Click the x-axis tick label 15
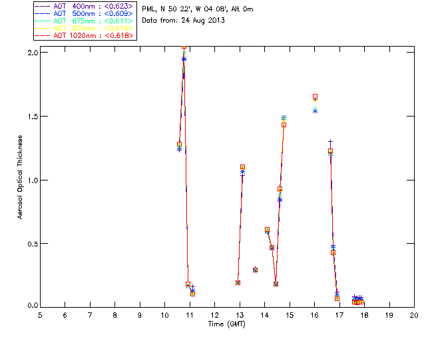This screenshot has height=341, width=426. [x=290, y=315]
